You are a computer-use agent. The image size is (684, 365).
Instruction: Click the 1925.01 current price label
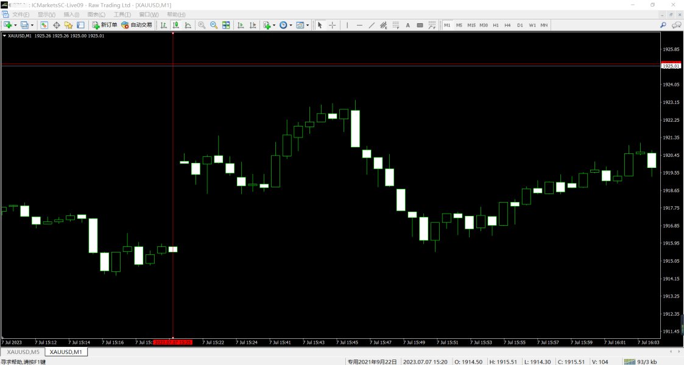671,66
